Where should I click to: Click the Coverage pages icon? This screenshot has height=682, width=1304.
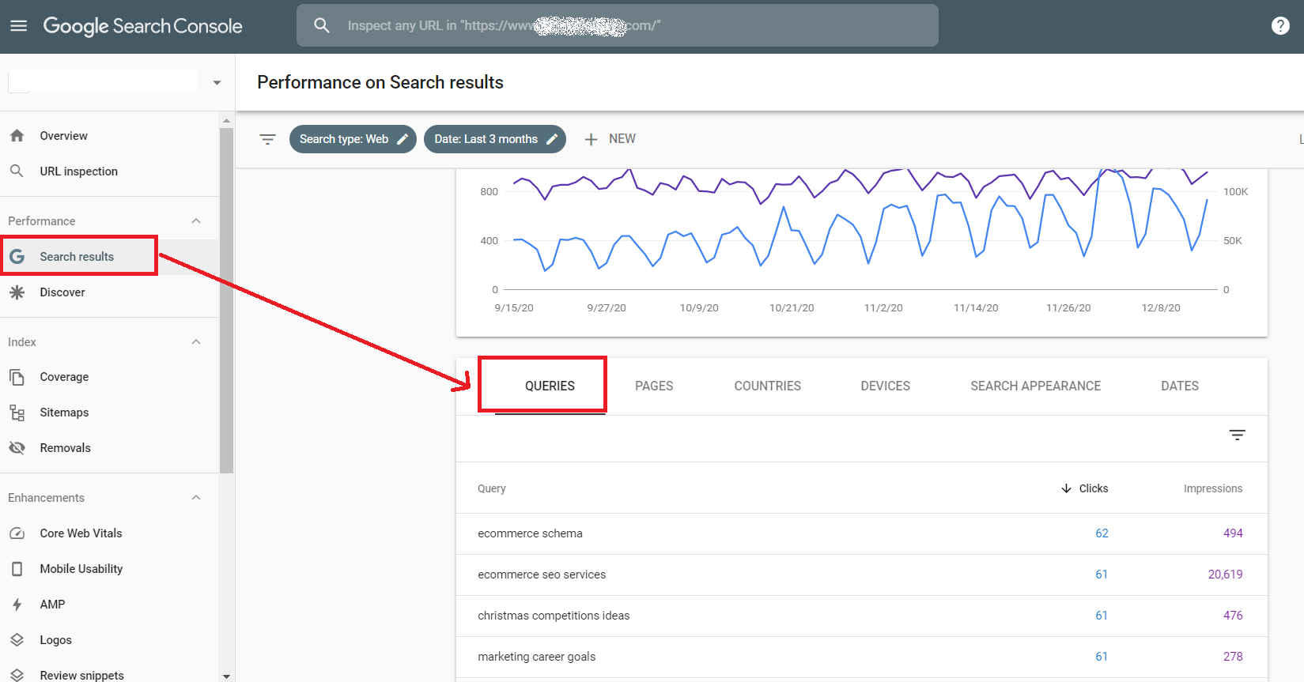coord(17,377)
